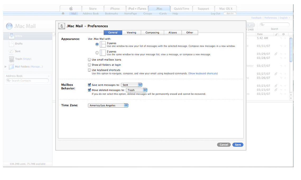This screenshot has height=180, width=301.
Task: Enable Use small mailbox icons checkbox
Action: click(x=89, y=59)
